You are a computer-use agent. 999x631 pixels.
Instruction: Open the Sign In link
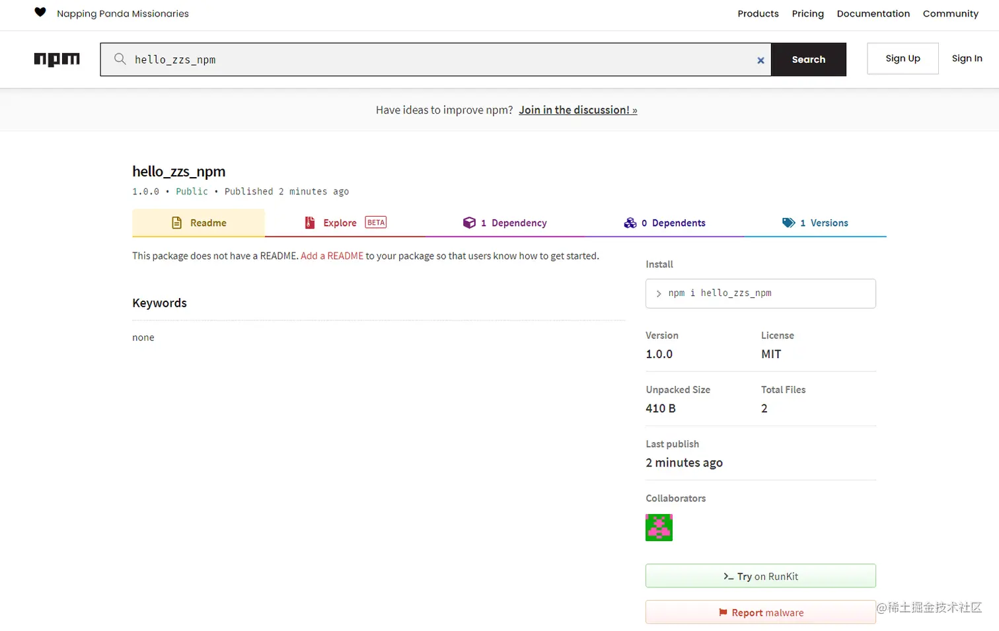pos(967,58)
